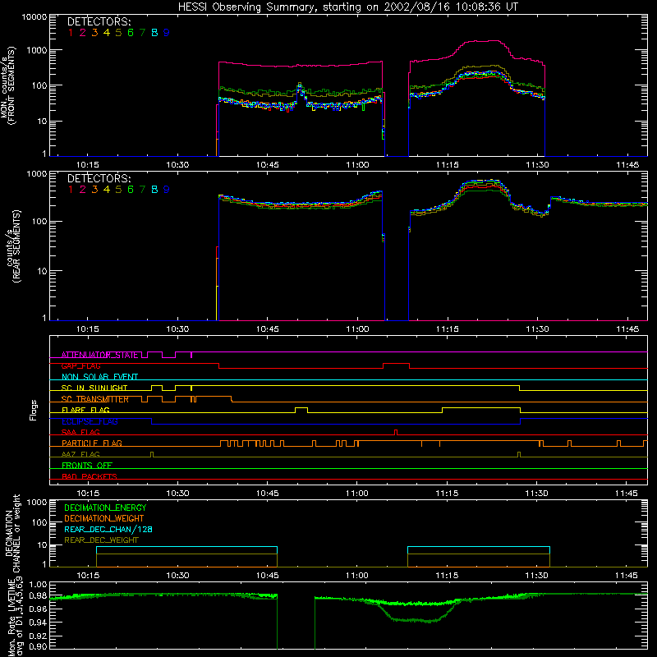Click the 10000 tick on front segments y-axis

point(34,16)
